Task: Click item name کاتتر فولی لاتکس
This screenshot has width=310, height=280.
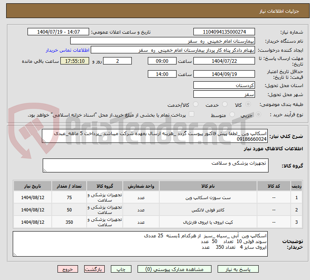Action: [208, 210]
